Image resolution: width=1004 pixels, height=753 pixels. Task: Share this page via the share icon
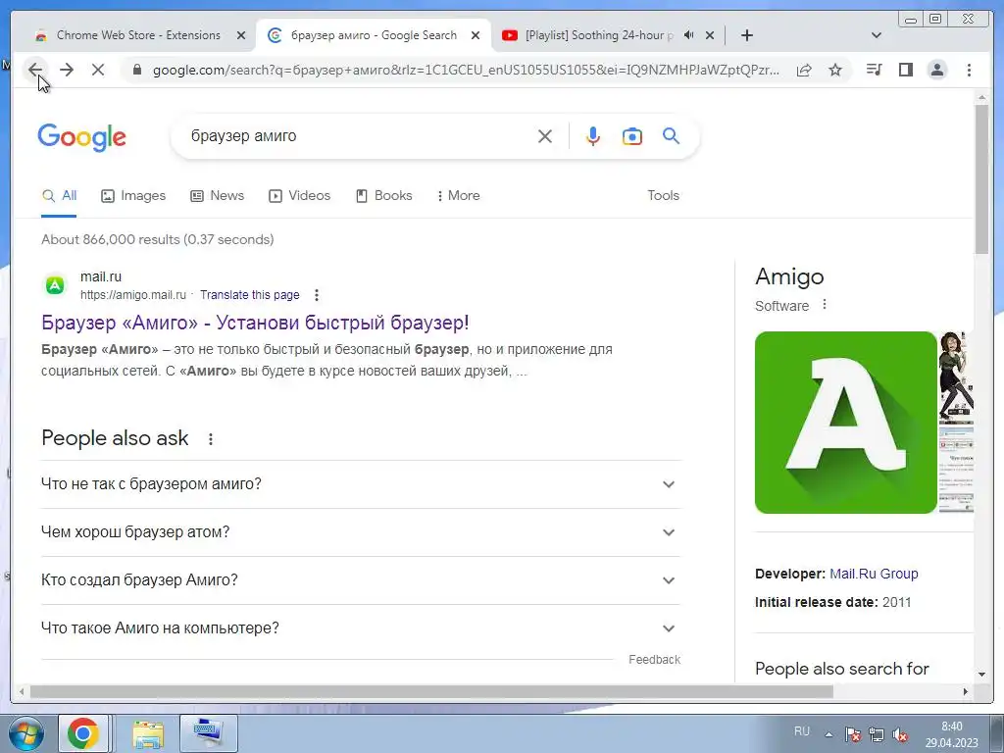click(x=804, y=70)
